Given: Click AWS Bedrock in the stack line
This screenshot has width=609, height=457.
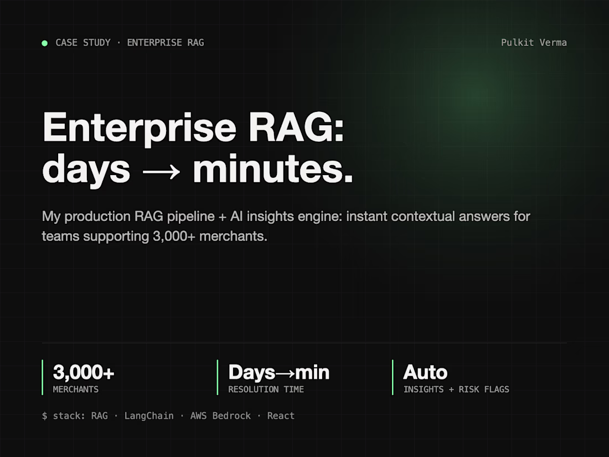Looking at the screenshot, I should pos(220,416).
